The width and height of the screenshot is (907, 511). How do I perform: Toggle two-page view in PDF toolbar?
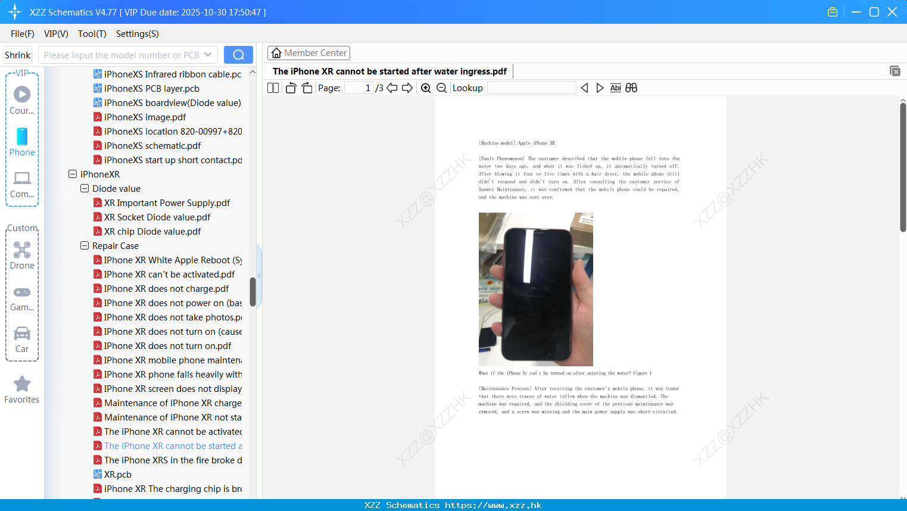point(273,88)
